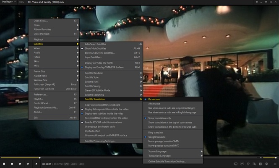Select Display on Overlay/VMR/EVR Surface
The image size is (279, 168).
tap(111, 67)
